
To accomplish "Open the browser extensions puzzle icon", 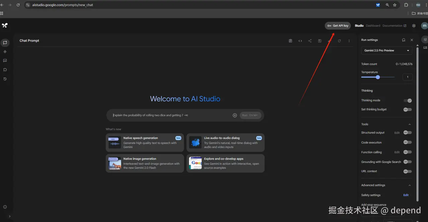I will [406, 5].
